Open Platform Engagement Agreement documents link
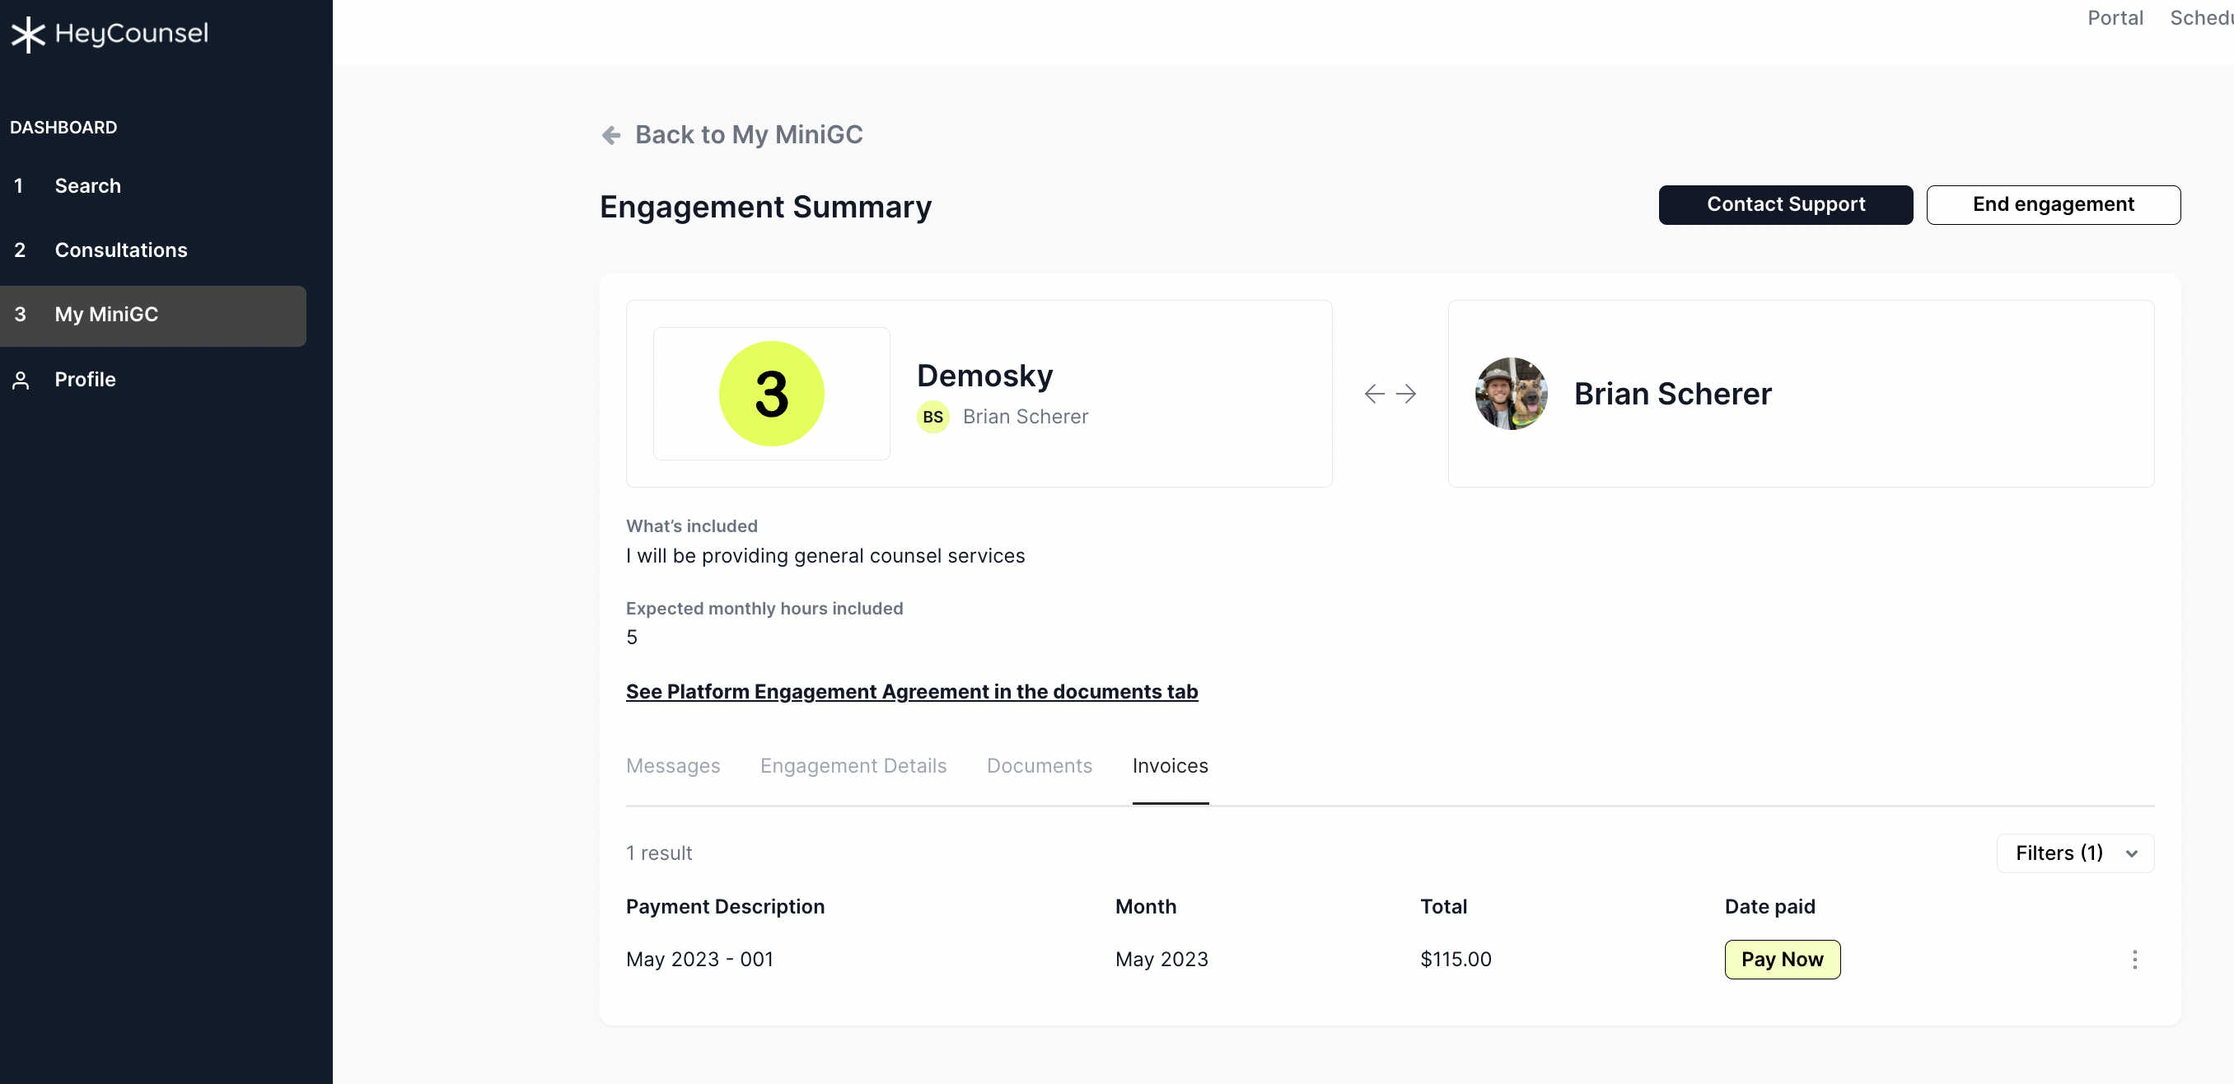Image resolution: width=2234 pixels, height=1084 pixels. click(911, 691)
